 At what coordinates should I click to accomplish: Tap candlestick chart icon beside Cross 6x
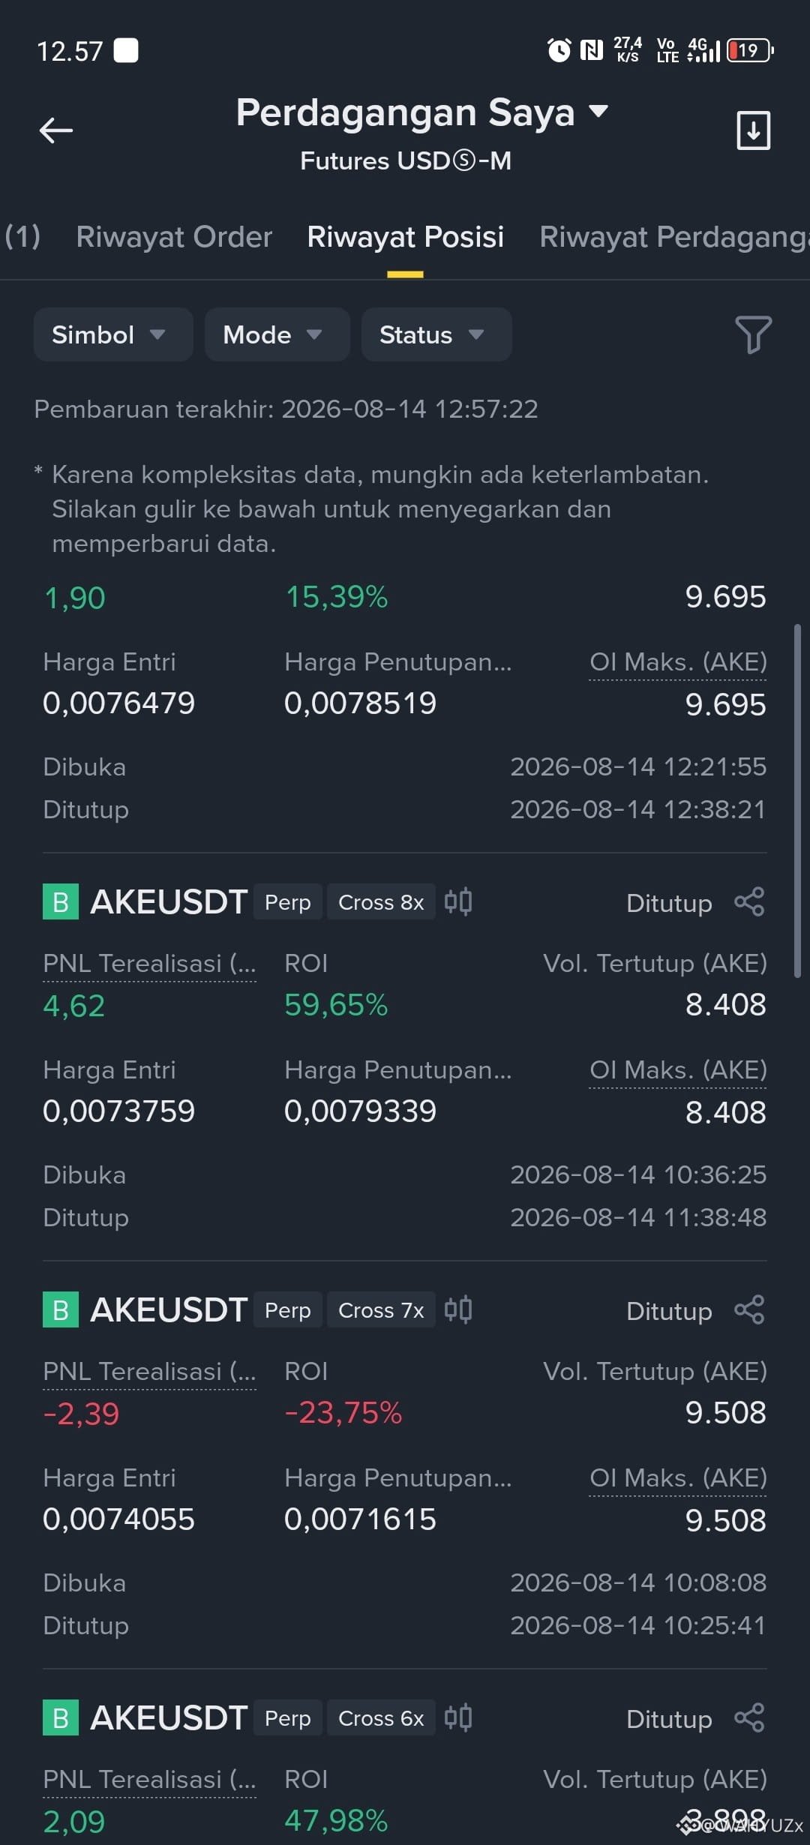click(457, 1717)
